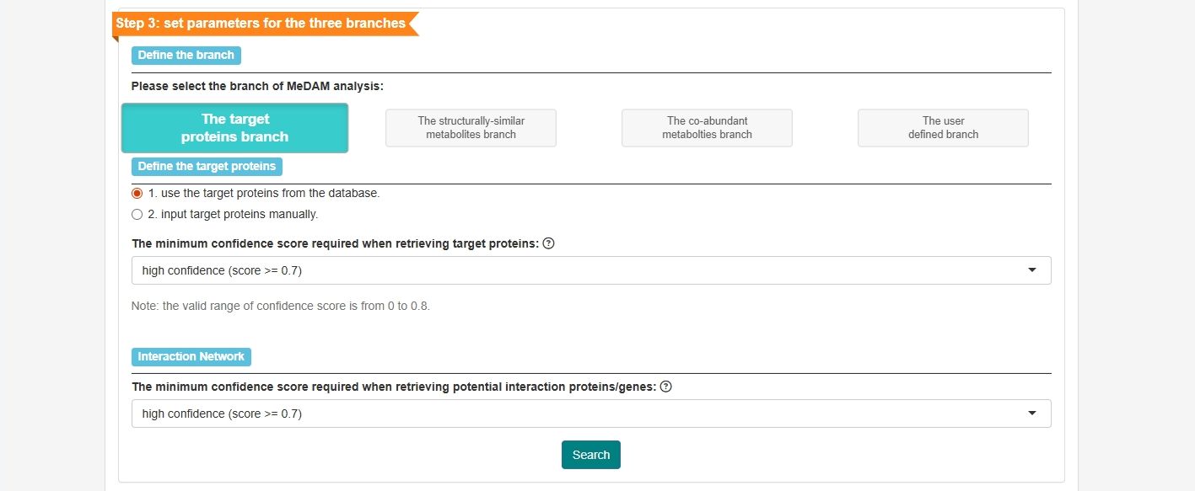
Task: Click help icon beside target proteins confidence score
Action: coord(548,243)
